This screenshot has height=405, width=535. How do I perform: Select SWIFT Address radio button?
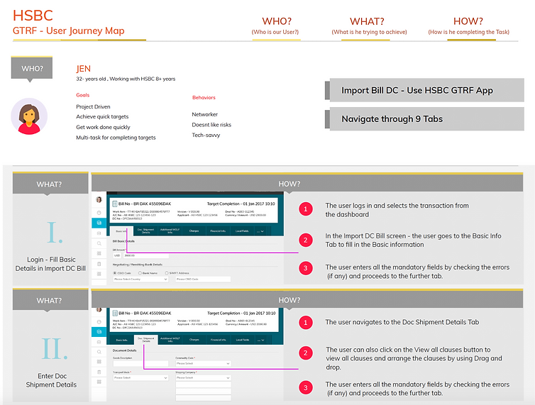click(x=167, y=273)
